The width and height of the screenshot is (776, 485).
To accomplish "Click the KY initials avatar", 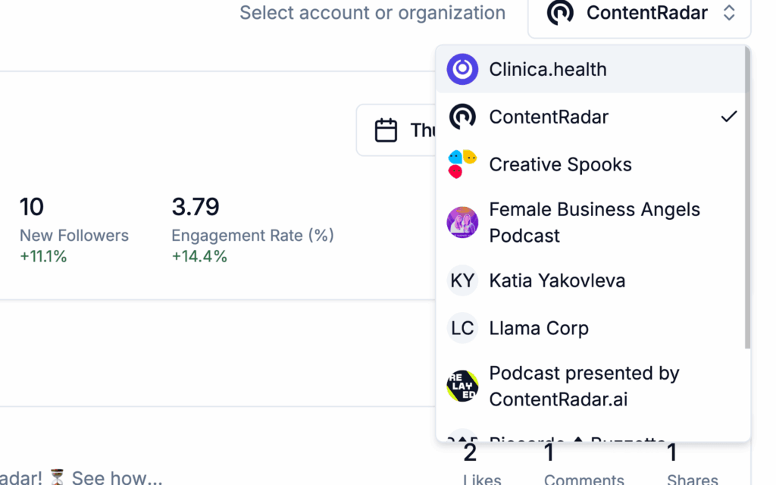I will pos(462,281).
